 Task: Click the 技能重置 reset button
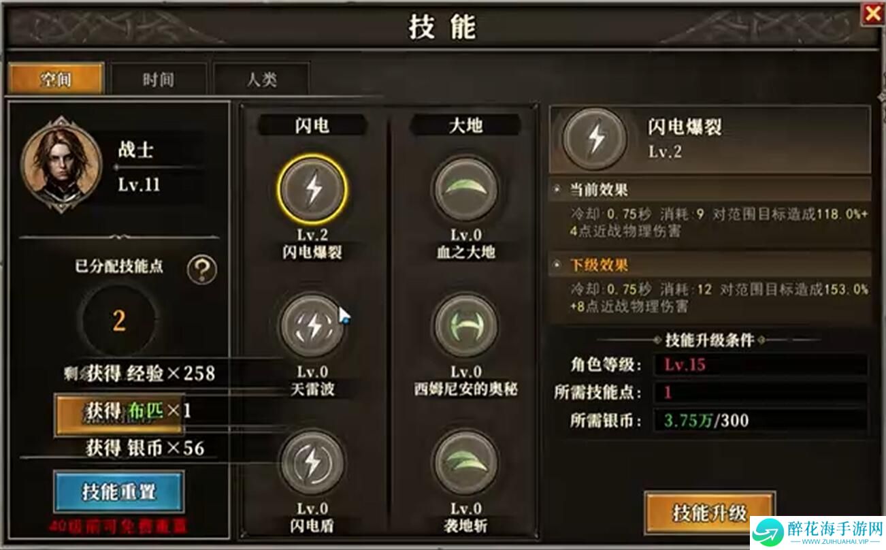(119, 491)
